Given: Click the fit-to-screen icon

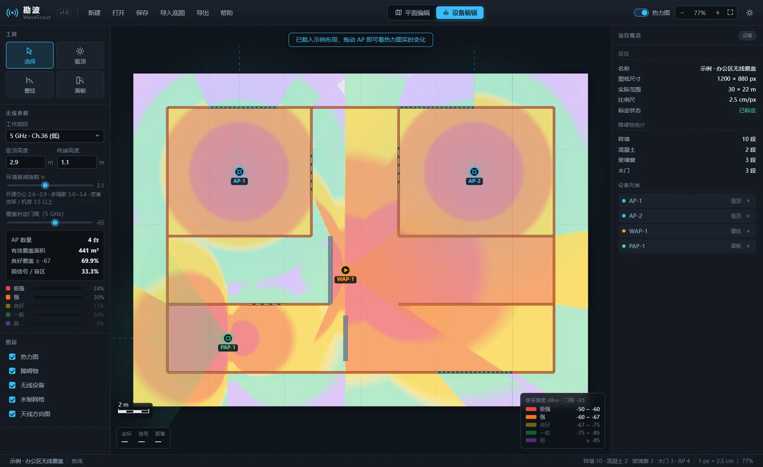Looking at the screenshot, I should click(730, 13).
